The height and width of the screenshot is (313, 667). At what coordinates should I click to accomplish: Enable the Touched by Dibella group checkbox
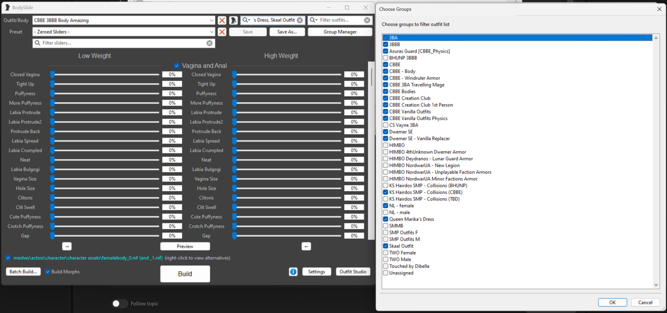click(386, 266)
